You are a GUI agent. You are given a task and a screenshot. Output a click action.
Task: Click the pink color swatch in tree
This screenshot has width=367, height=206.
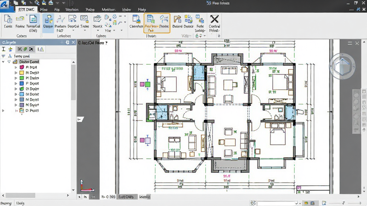click(x=22, y=67)
